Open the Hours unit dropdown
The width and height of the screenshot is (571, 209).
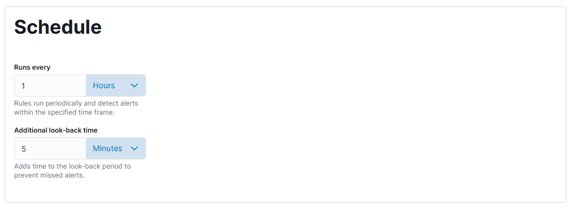click(116, 85)
